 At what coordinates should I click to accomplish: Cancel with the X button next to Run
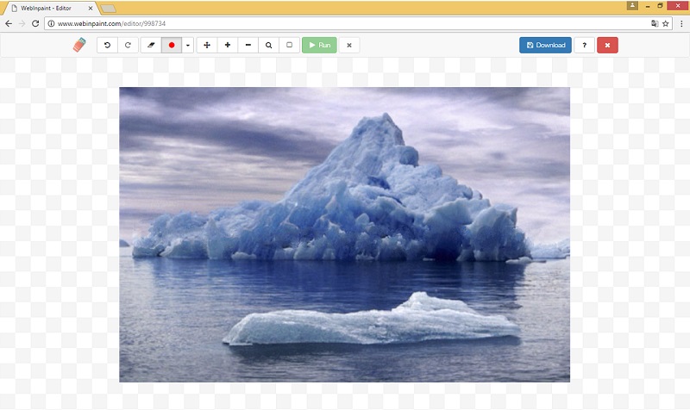pyautogui.click(x=349, y=45)
